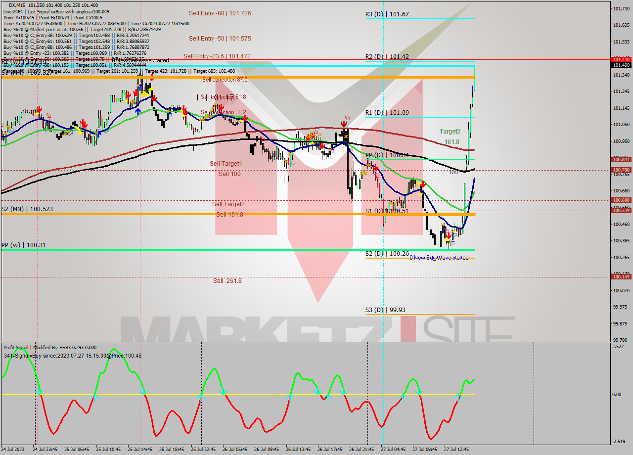Click the 'Sell 261.8' level label

[x=227, y=280]
